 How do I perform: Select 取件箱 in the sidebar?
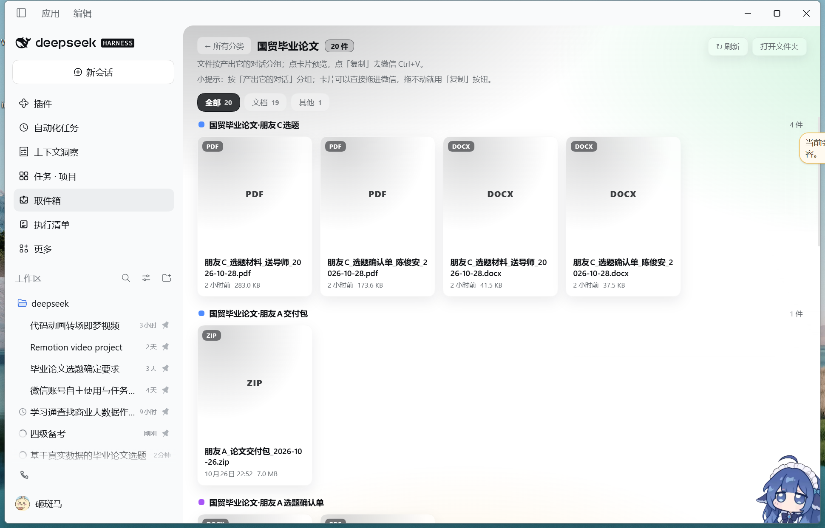(x=94, y=200)
